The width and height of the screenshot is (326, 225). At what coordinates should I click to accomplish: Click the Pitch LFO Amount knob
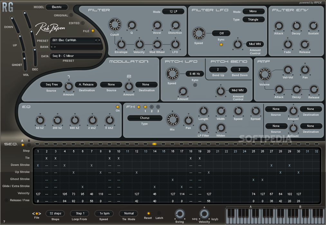point(183,92)
